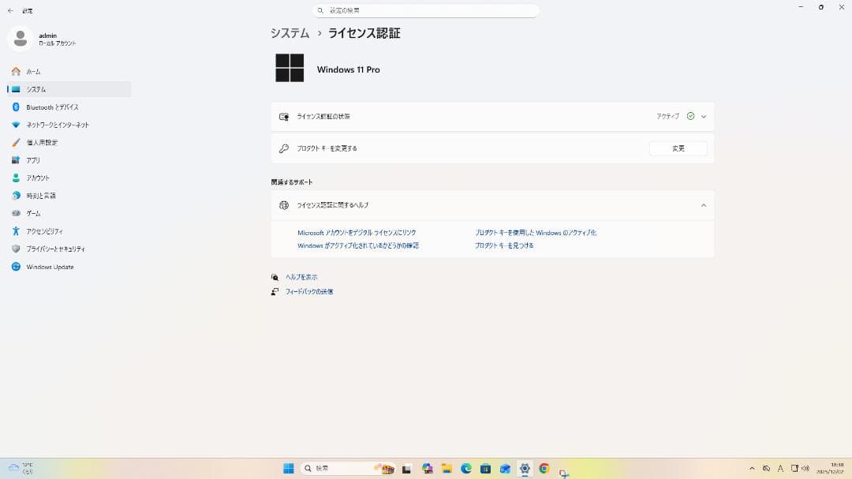Collapse the ライセンス認証に関するヘルプ section

tap(703, 204)
